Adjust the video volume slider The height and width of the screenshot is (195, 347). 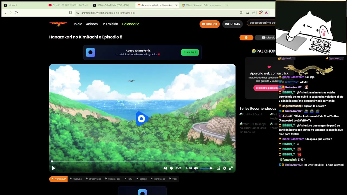coord(207,168)
